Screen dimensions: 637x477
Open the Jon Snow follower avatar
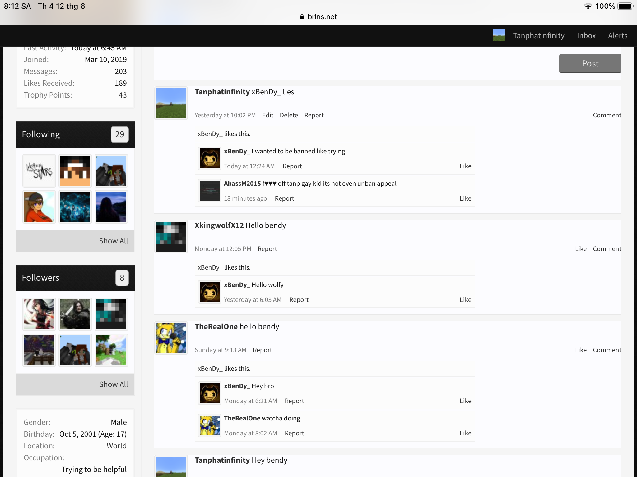[x=75, y=314]
